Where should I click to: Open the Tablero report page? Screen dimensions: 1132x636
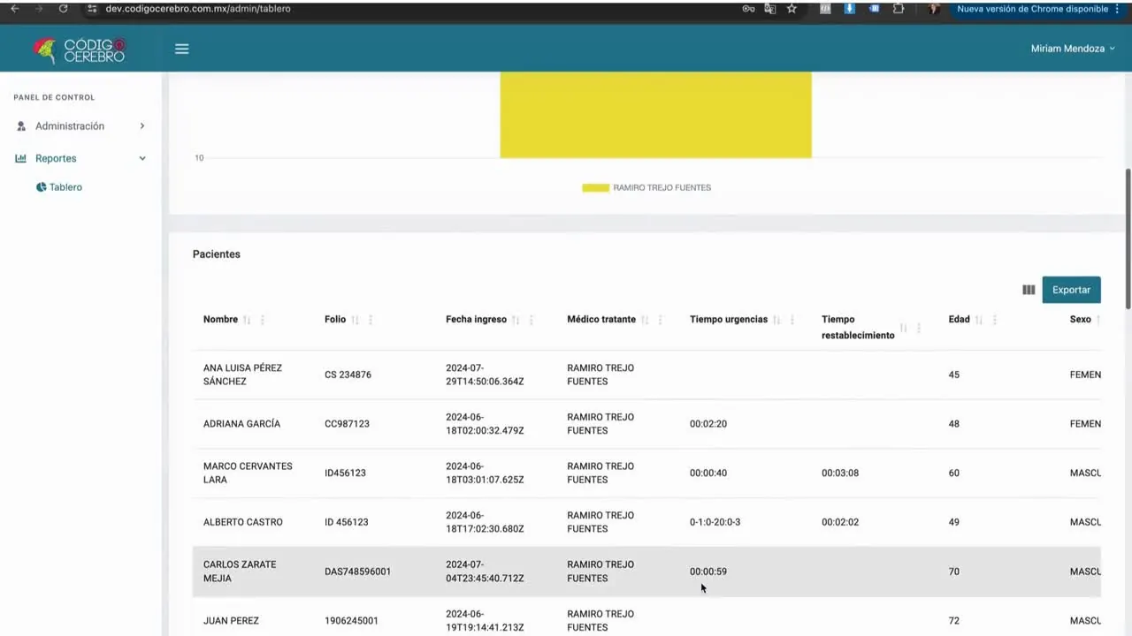tap(59, 187)
